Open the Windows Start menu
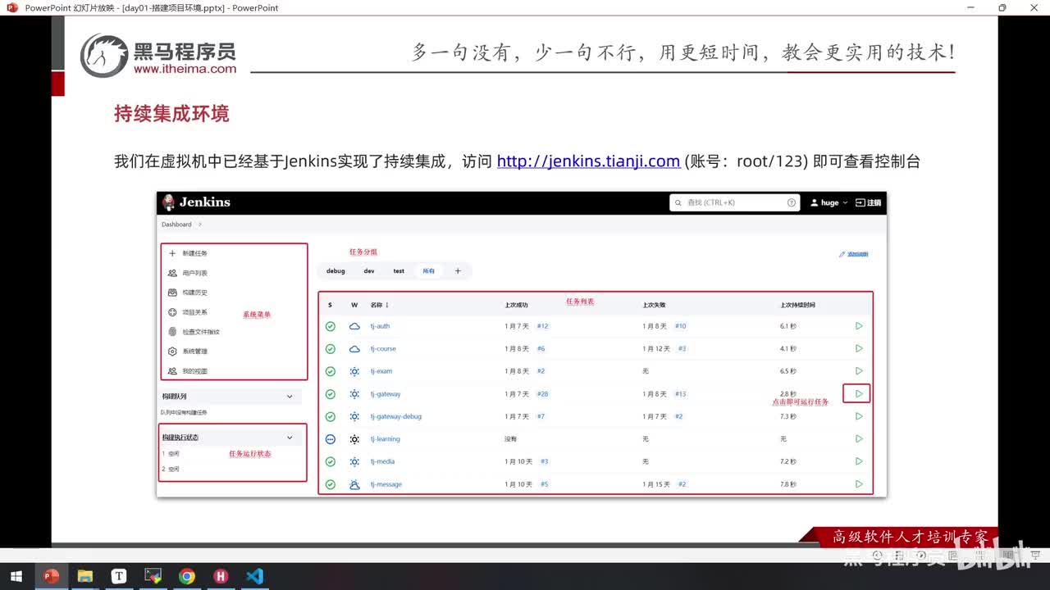 click(x=16, y=576)
